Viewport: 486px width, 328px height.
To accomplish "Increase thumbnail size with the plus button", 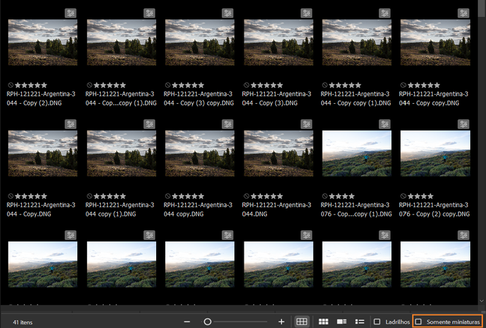I will point(281,322).
